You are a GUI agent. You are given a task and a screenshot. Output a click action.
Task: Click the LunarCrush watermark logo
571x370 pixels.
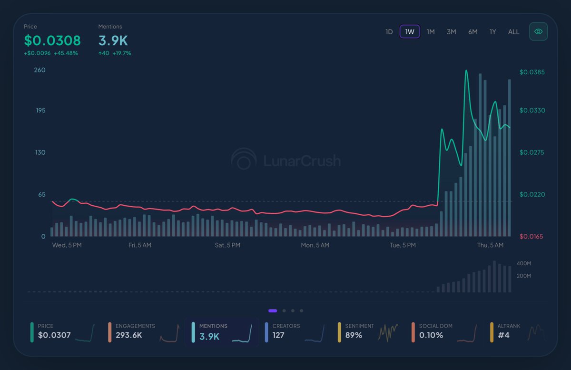(x=285, y=160)
